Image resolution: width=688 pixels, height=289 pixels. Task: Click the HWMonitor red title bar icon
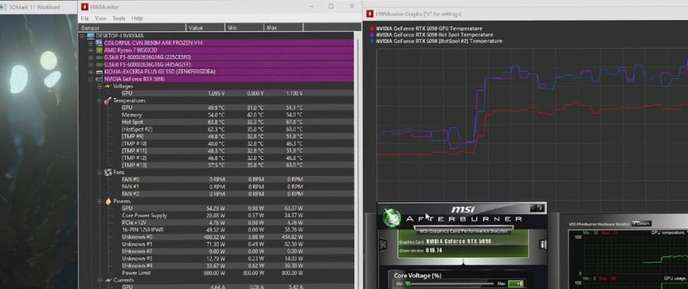tap(85, 7)
